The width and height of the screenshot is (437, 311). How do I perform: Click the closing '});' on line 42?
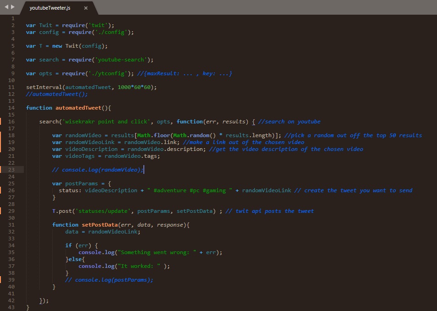[x=44, y=300]
